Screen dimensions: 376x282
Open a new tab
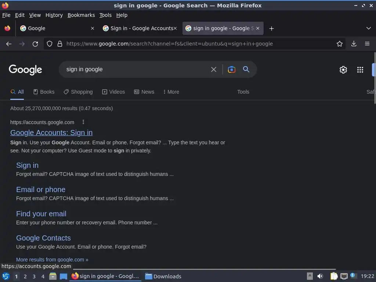271,29
